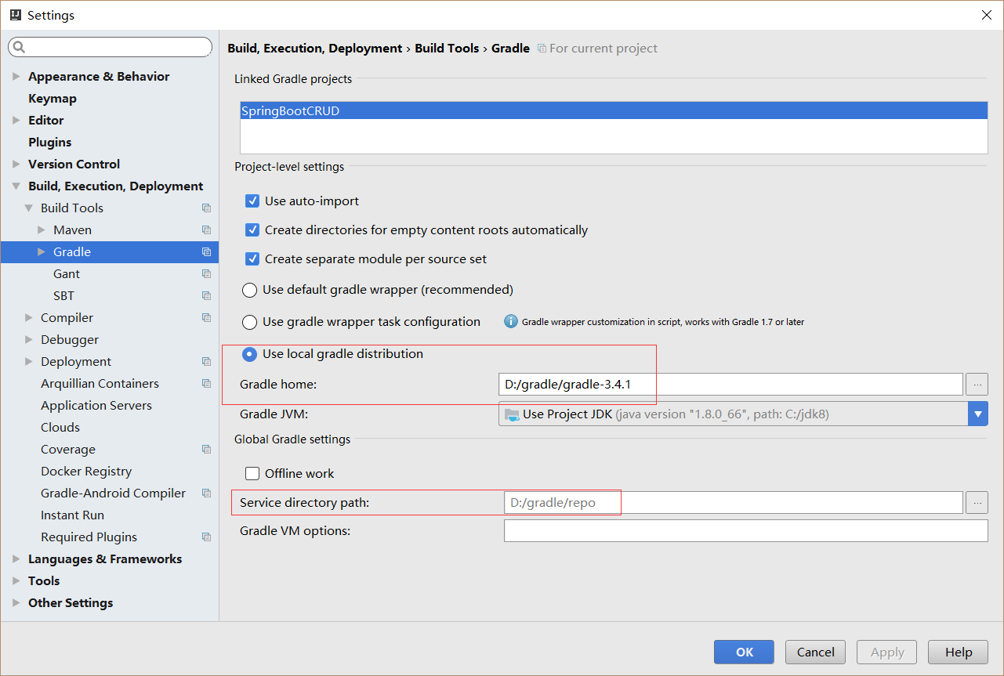Expand the Editor section arrow
Image resolution: width=1004 pixels, height=676 pixels.
coord(16,121)
